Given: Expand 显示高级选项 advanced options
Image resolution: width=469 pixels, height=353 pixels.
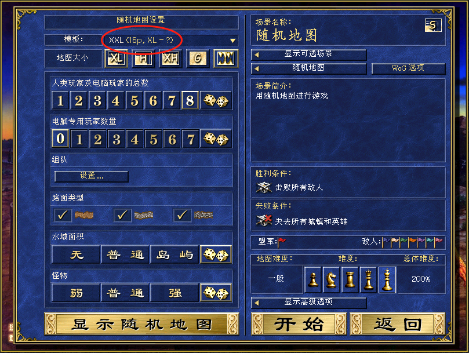Looking at the screenshot, I should coord(308,303).
